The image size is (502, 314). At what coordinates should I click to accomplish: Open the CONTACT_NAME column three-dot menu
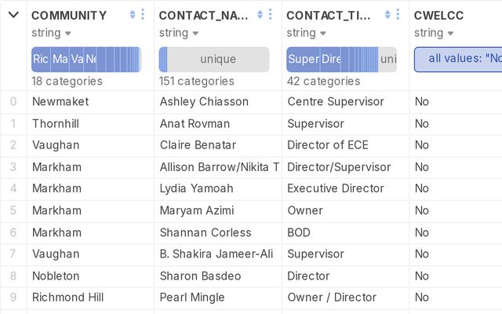pyautogui.click(x=271, y=15)
